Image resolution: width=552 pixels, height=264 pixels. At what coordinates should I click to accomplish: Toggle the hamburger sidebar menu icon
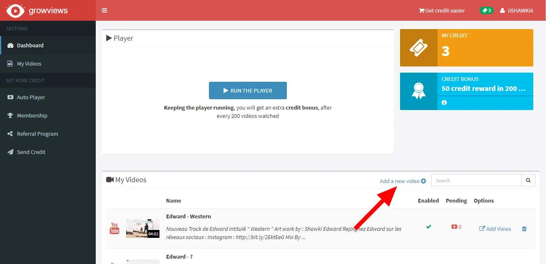click(104, 10)
